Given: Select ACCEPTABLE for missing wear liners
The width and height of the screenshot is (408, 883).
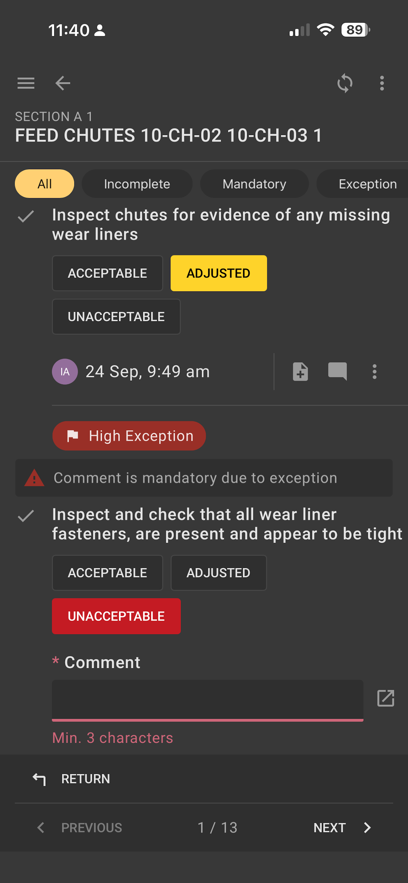Looking at the screenshot, I should point(107,273).
